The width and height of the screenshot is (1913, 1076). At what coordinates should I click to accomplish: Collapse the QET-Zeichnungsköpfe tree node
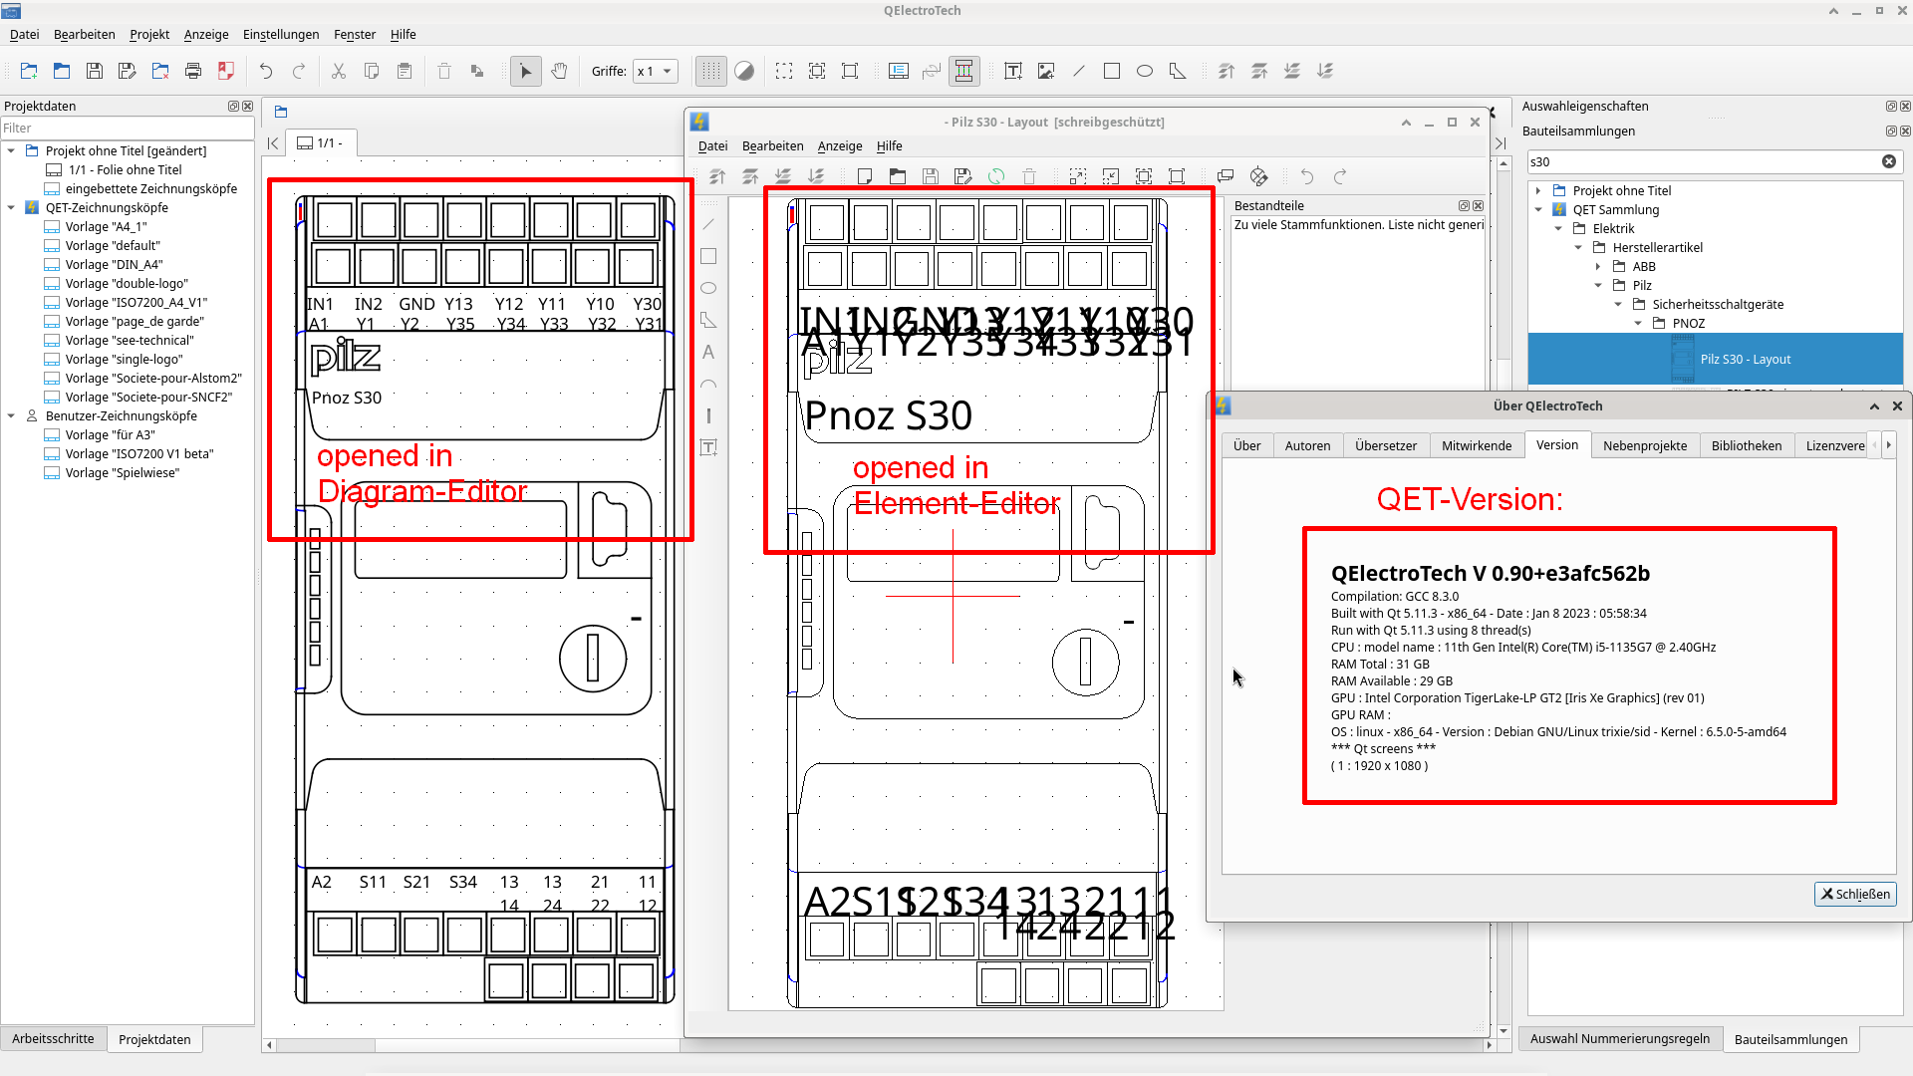pyautogui.click(x=11, y=207)
